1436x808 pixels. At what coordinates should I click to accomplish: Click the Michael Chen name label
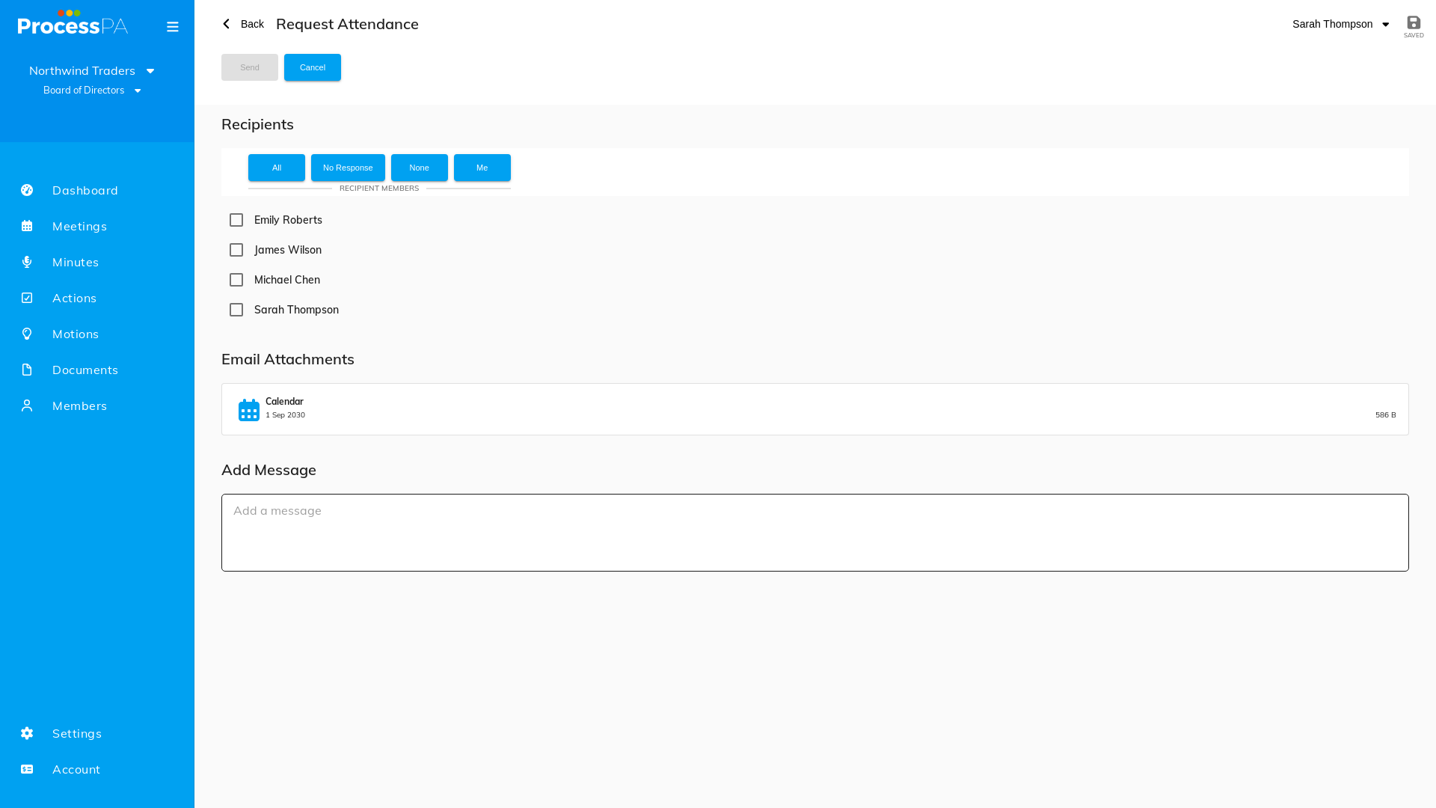(287, 280)
